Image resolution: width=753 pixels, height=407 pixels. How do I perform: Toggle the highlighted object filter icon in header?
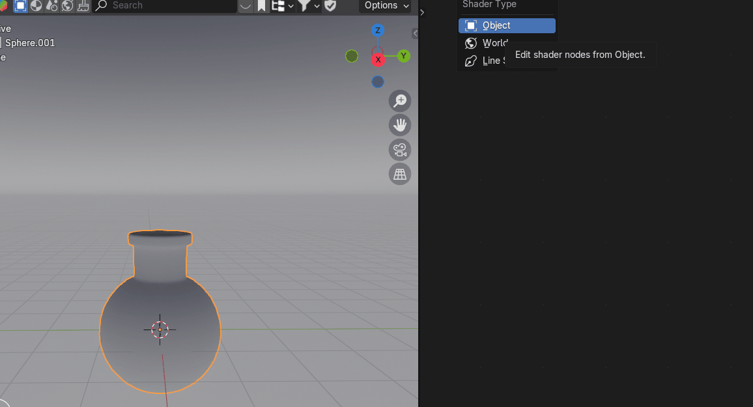(x=20, y=6)
